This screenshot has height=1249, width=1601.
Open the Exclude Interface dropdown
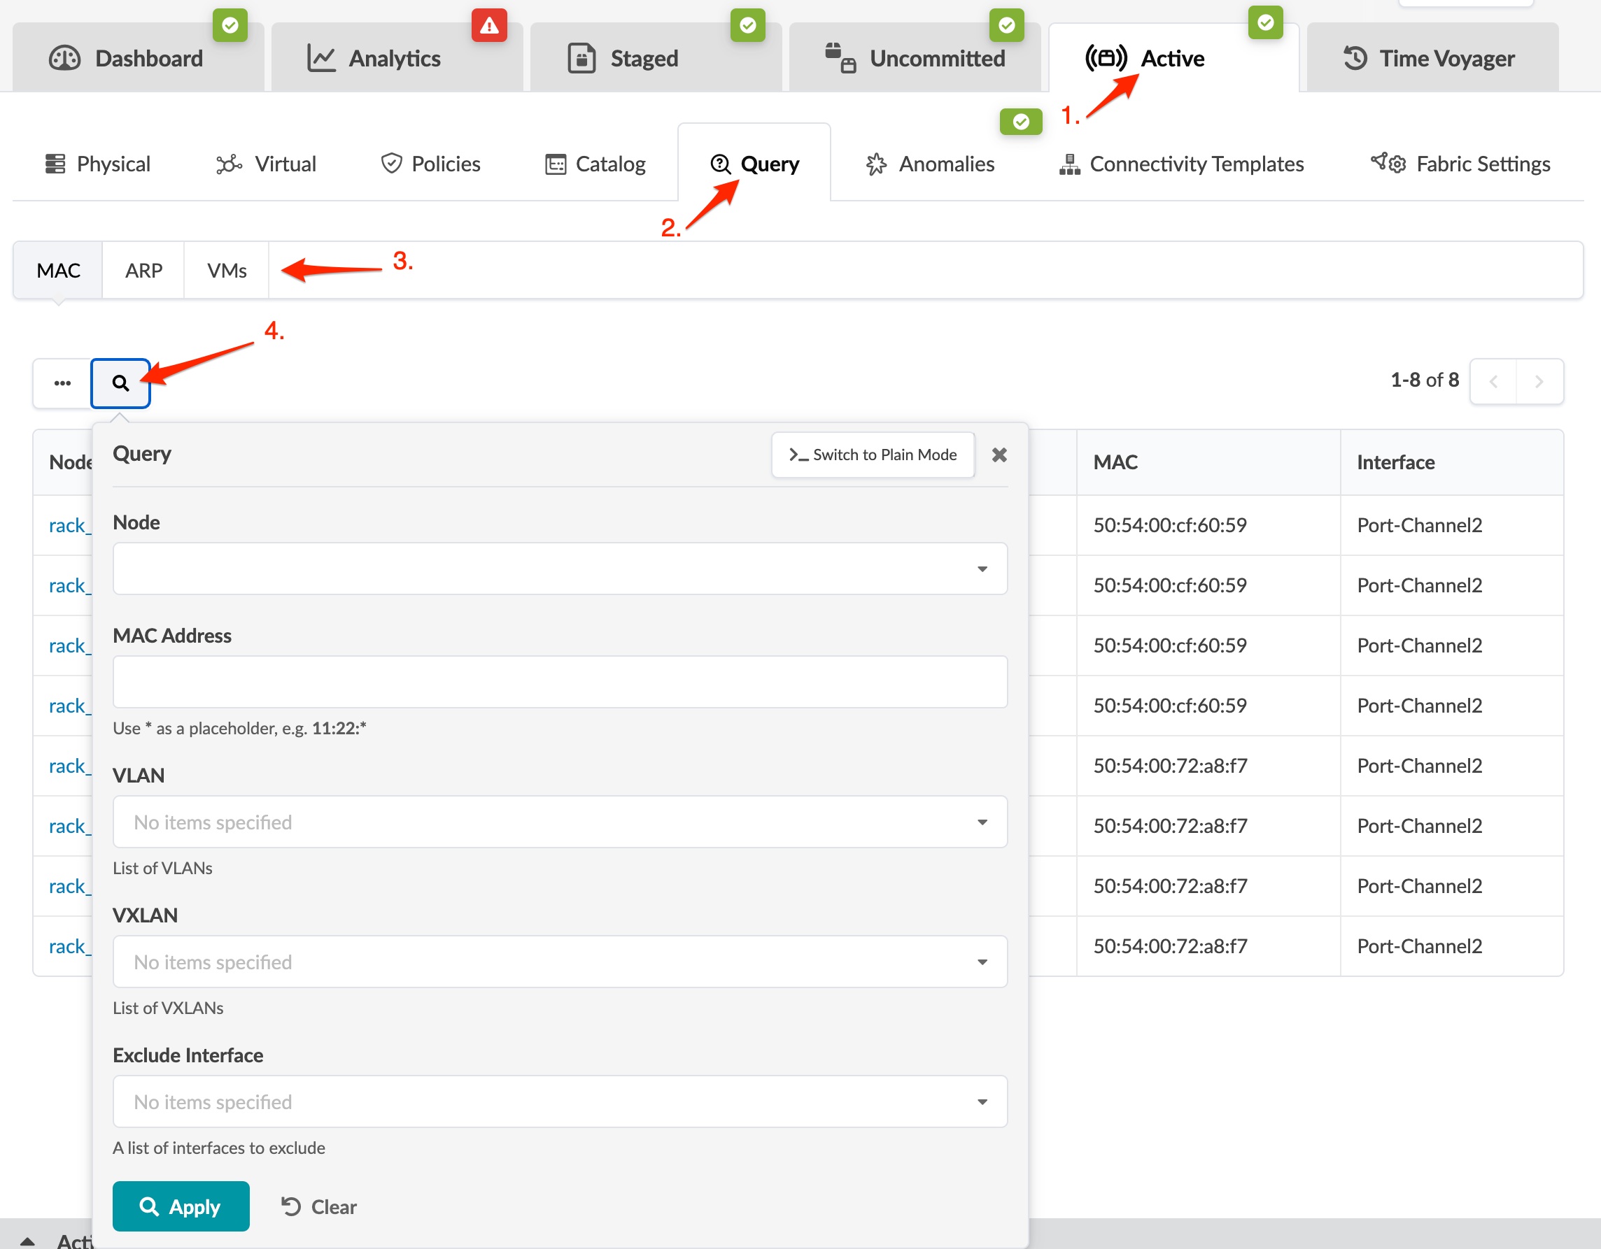point(559,1101)
